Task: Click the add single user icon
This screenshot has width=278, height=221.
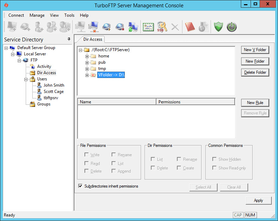Action: 39,27
